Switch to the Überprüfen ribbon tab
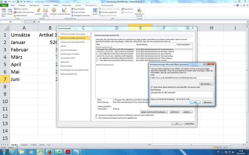 [x=67, y=5]
